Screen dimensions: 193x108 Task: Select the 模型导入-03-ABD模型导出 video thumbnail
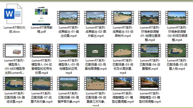click(x=14, y=51)
